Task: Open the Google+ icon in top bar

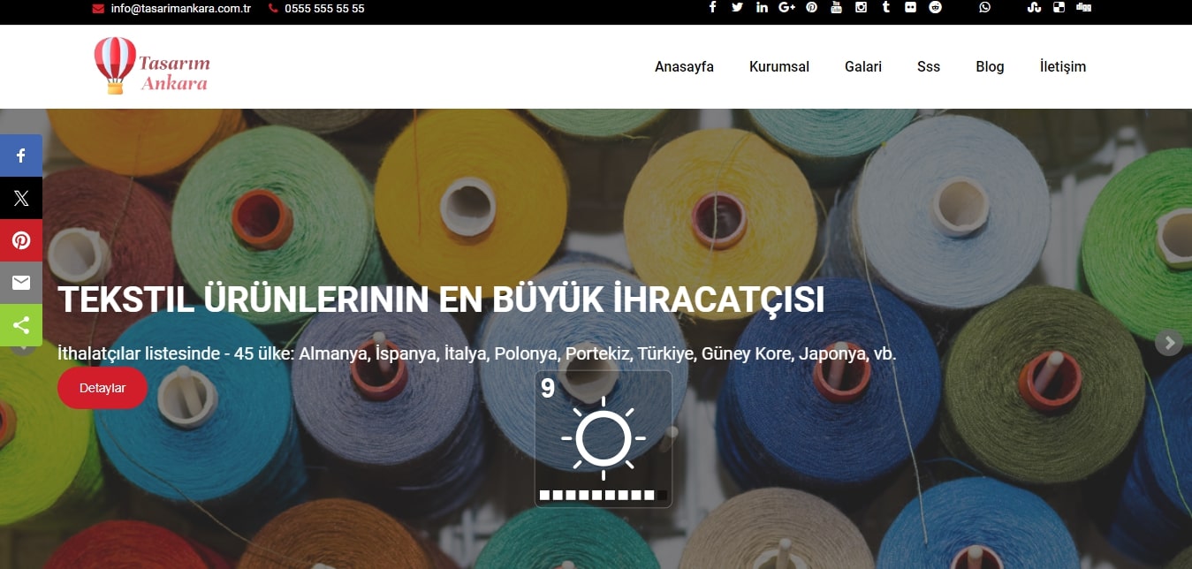Action: pyautogui.click(x=786, y=8)
